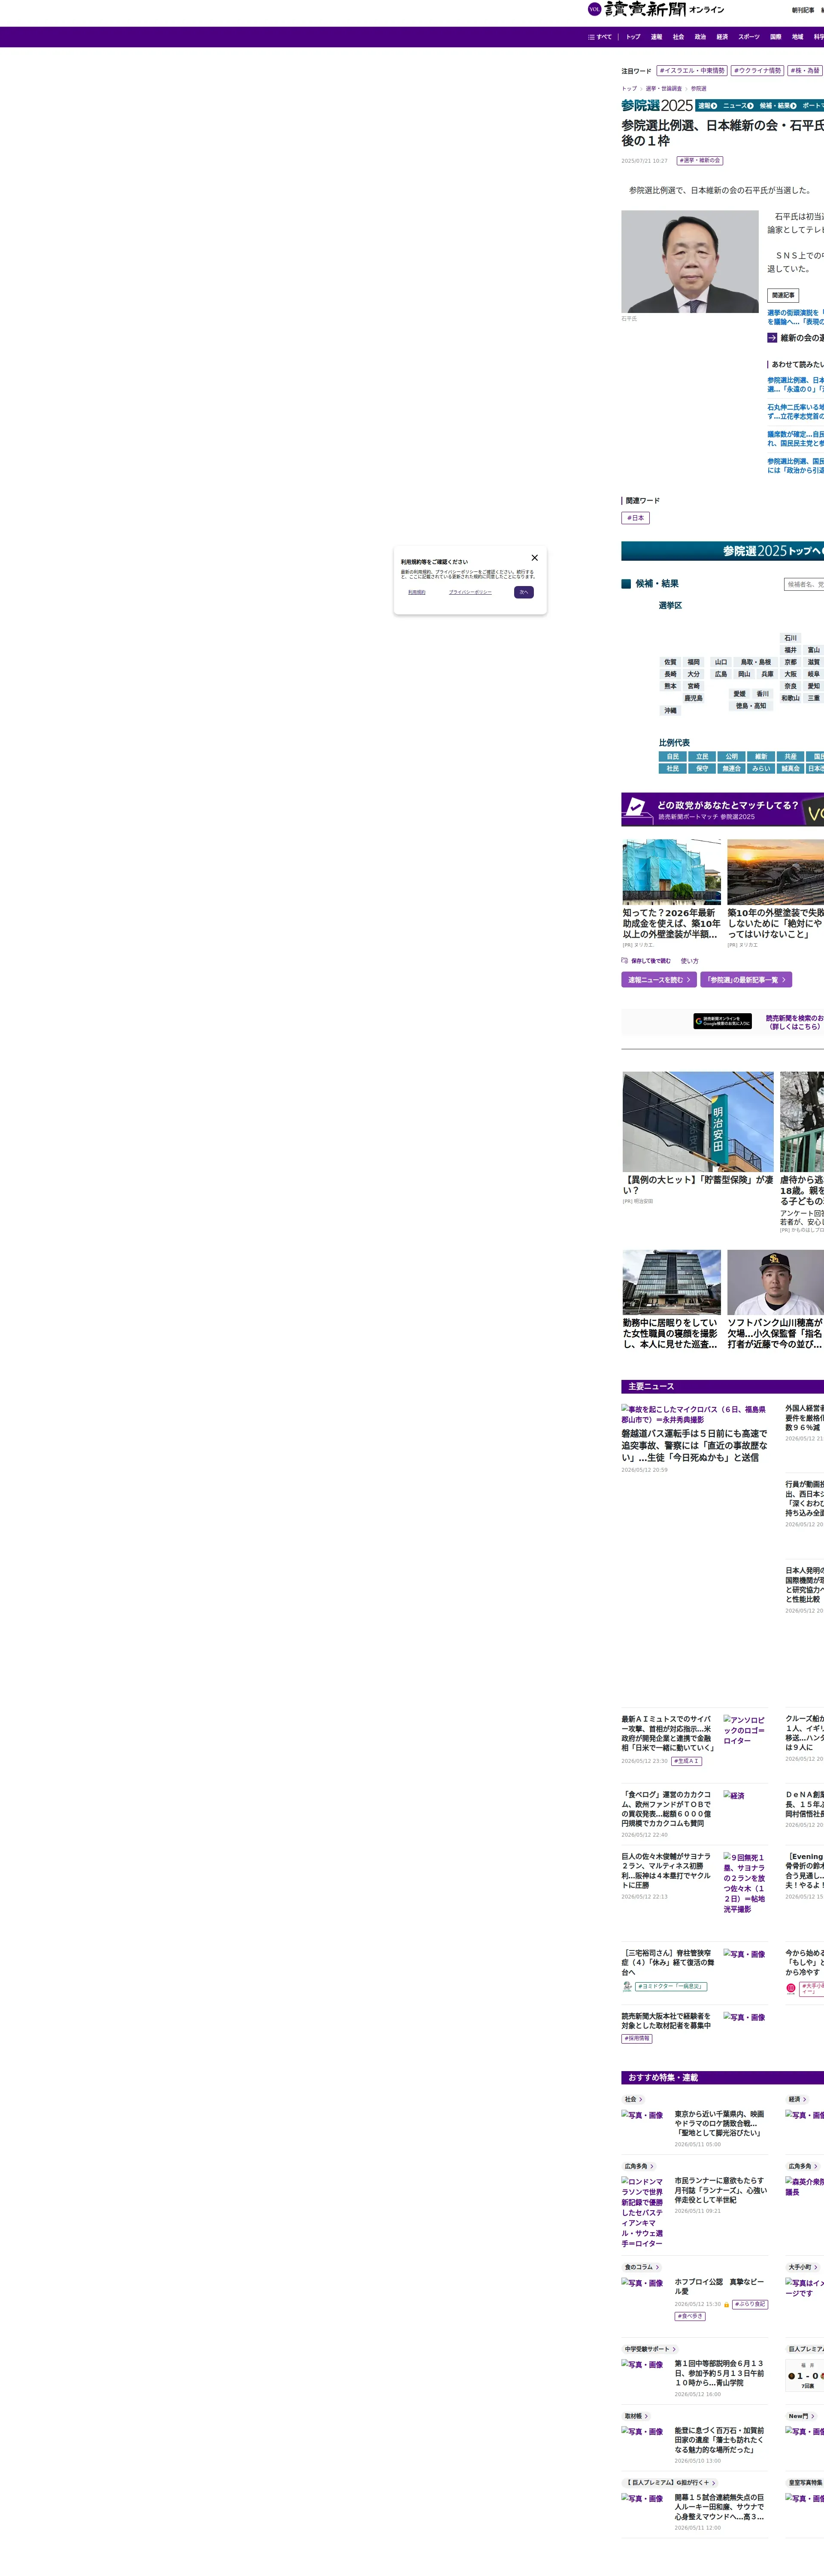Click the YOL Yomiuri Shimbun logo

(655, 9)
